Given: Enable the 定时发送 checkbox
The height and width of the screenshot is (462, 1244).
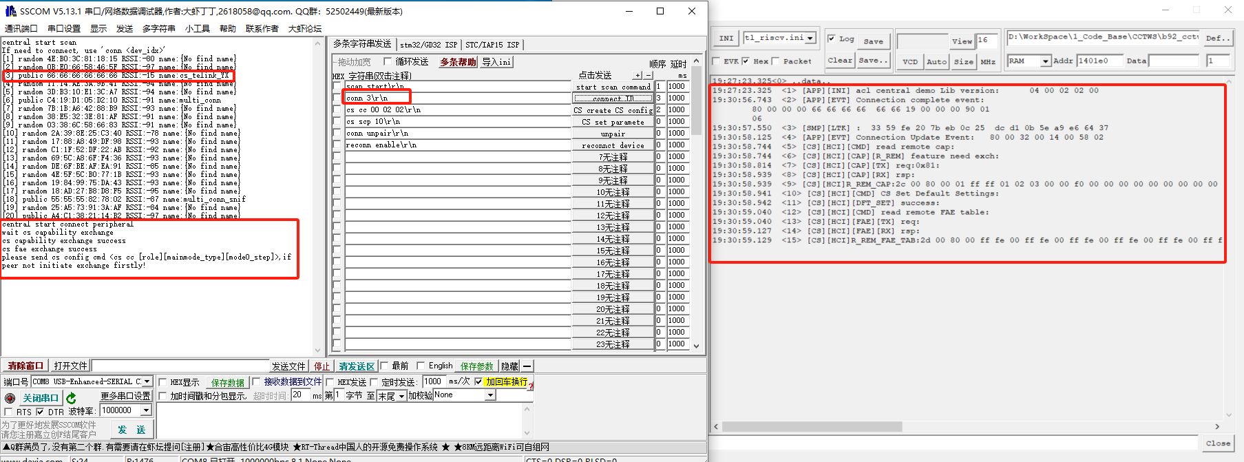Looking at the screenshot, I should pyautogui.click(x=375, y=382).
